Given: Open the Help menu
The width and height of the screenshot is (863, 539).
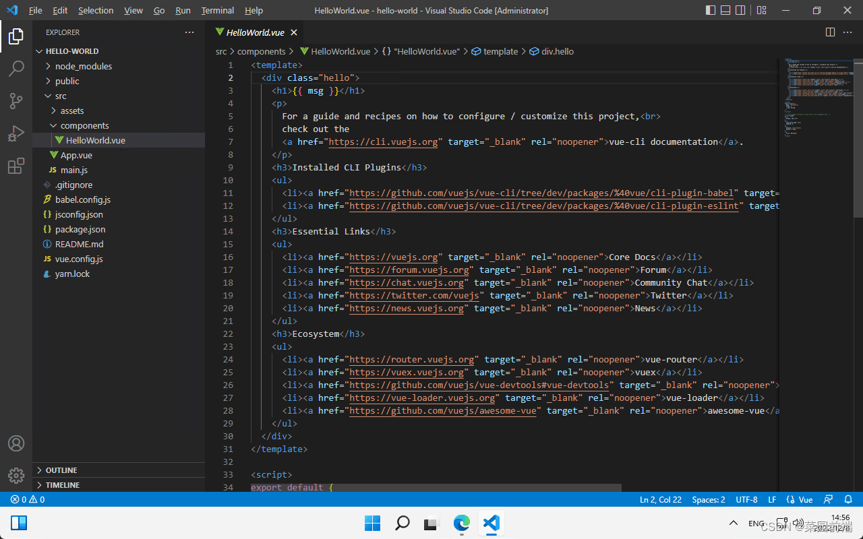Looking at the screenshot, I should (x=254, y=10).
